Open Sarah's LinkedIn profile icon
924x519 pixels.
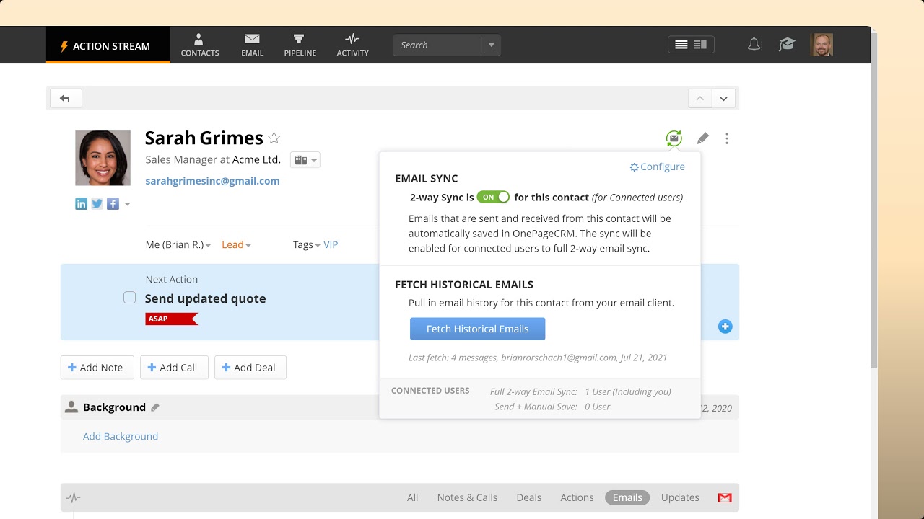point(81,204)
